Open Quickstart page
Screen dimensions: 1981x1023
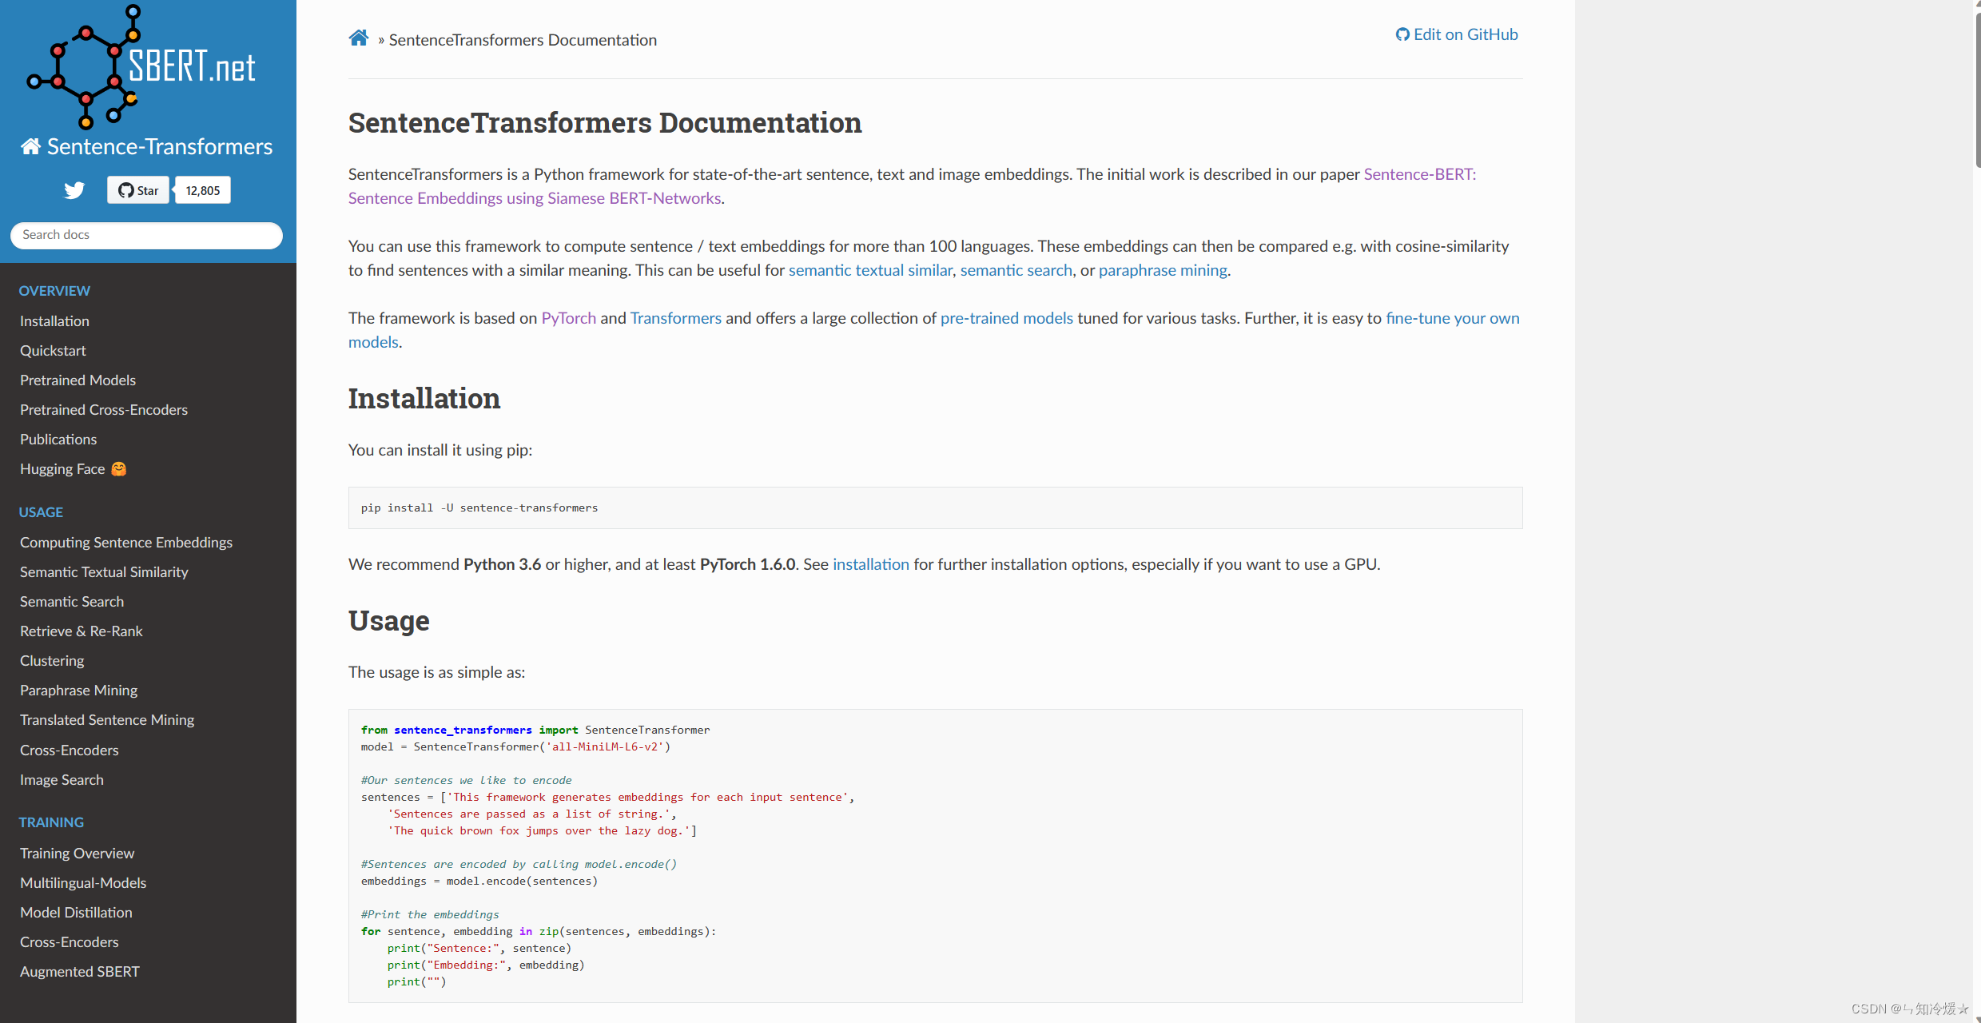coord(53,350)
